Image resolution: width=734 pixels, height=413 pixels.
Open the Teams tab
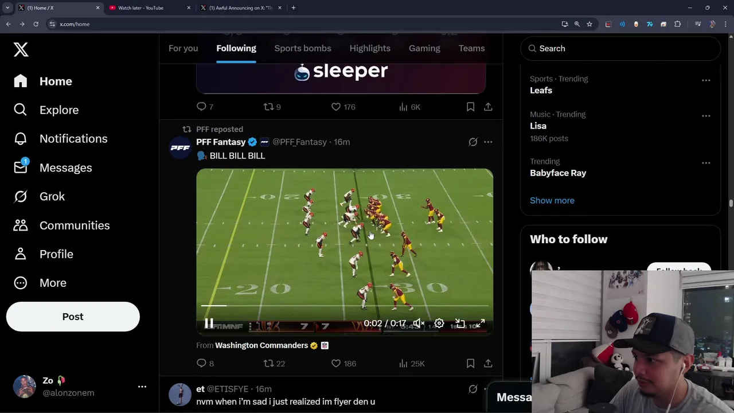point(471,48)
